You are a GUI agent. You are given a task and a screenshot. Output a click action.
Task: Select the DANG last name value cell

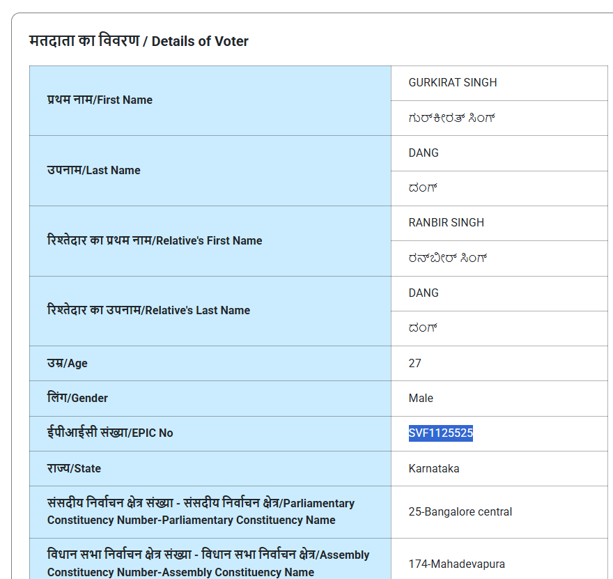click(x=499, y=153)
